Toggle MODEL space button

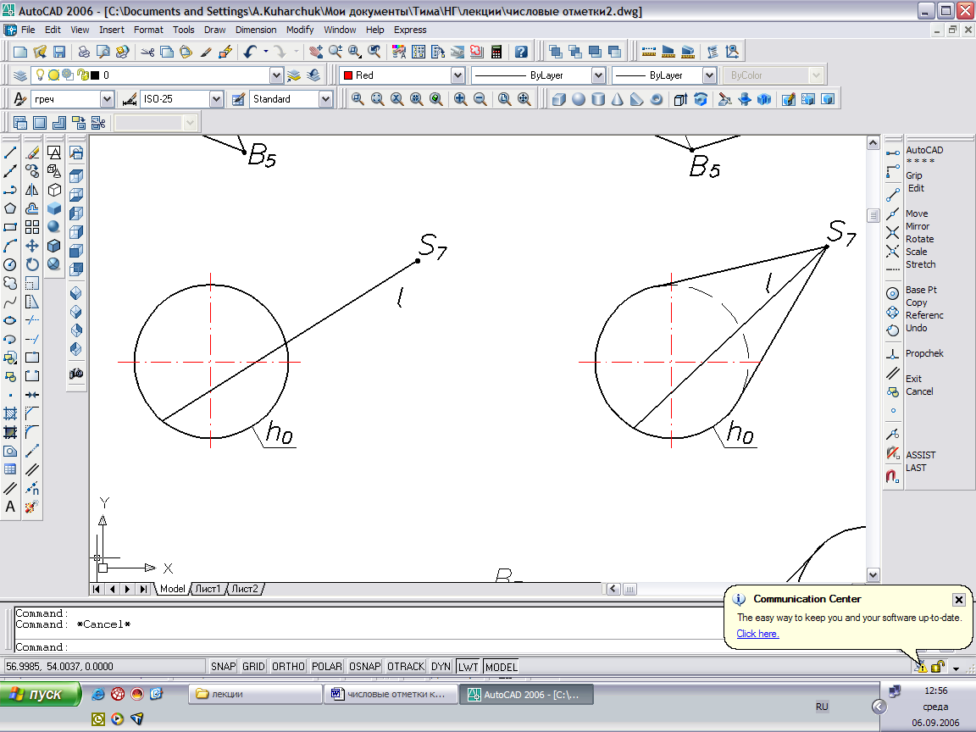click(x=501, y=667)
